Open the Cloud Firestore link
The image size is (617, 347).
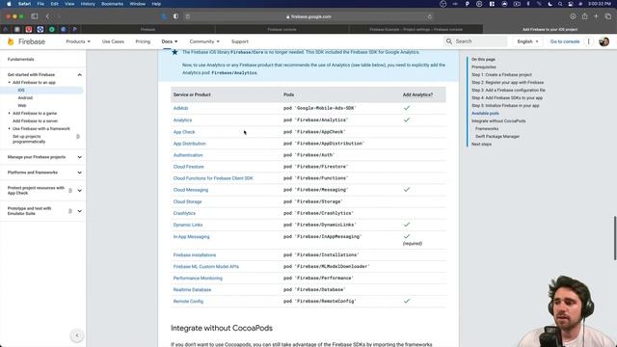tap(189, 167)
